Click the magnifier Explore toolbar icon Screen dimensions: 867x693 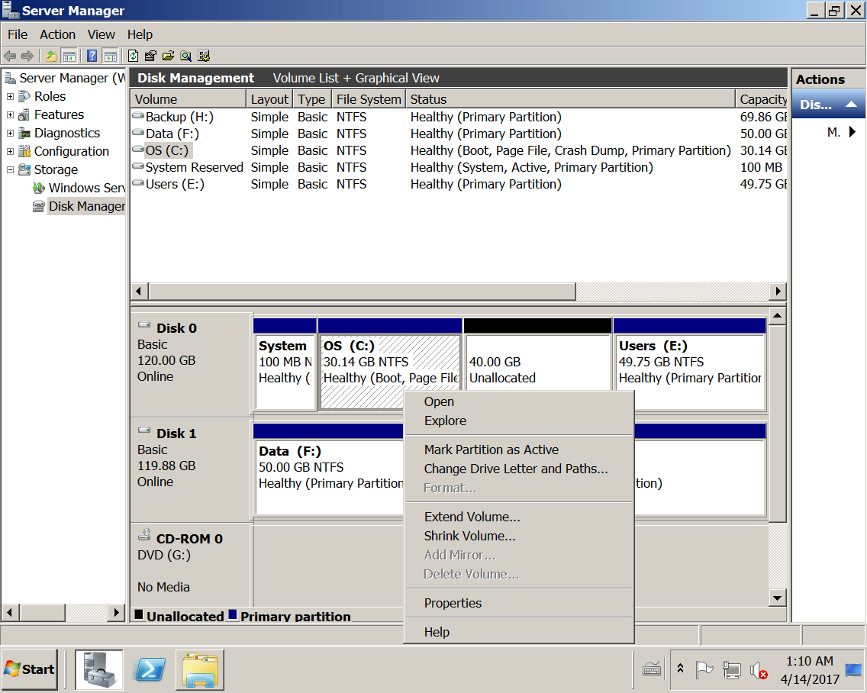pyautogui.click(x=185, y=56)
